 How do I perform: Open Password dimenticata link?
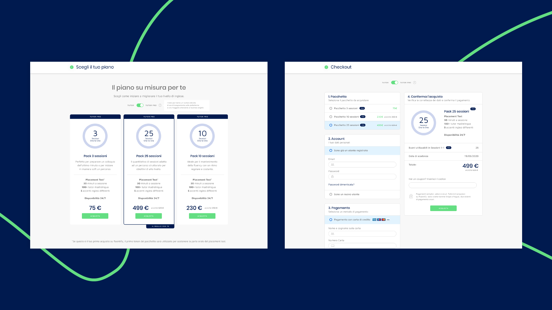(x=341, y=185)
